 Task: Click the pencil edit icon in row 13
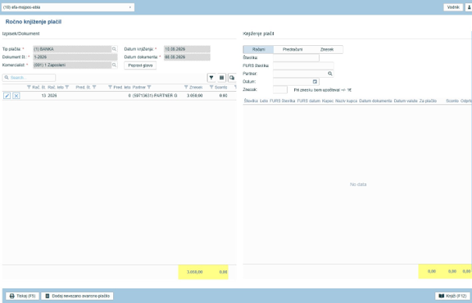pyautogui.click(x=7, y=96)
